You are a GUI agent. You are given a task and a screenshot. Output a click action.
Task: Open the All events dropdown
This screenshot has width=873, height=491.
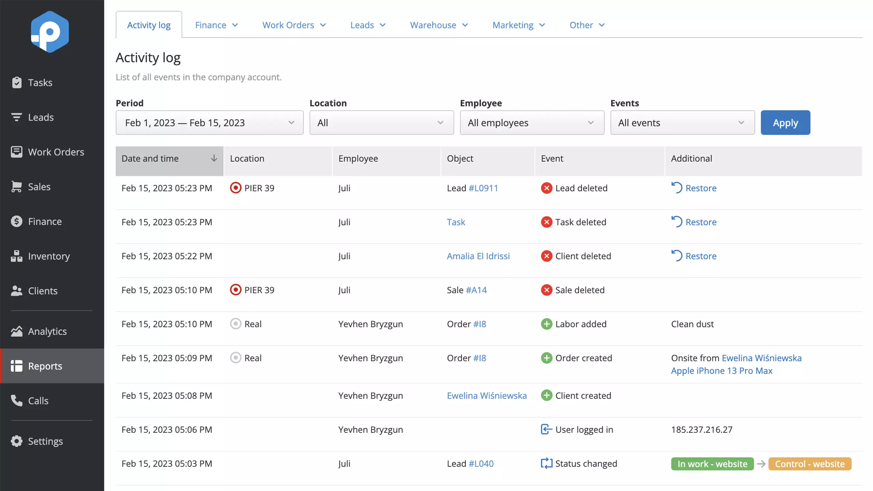point(682,122)
